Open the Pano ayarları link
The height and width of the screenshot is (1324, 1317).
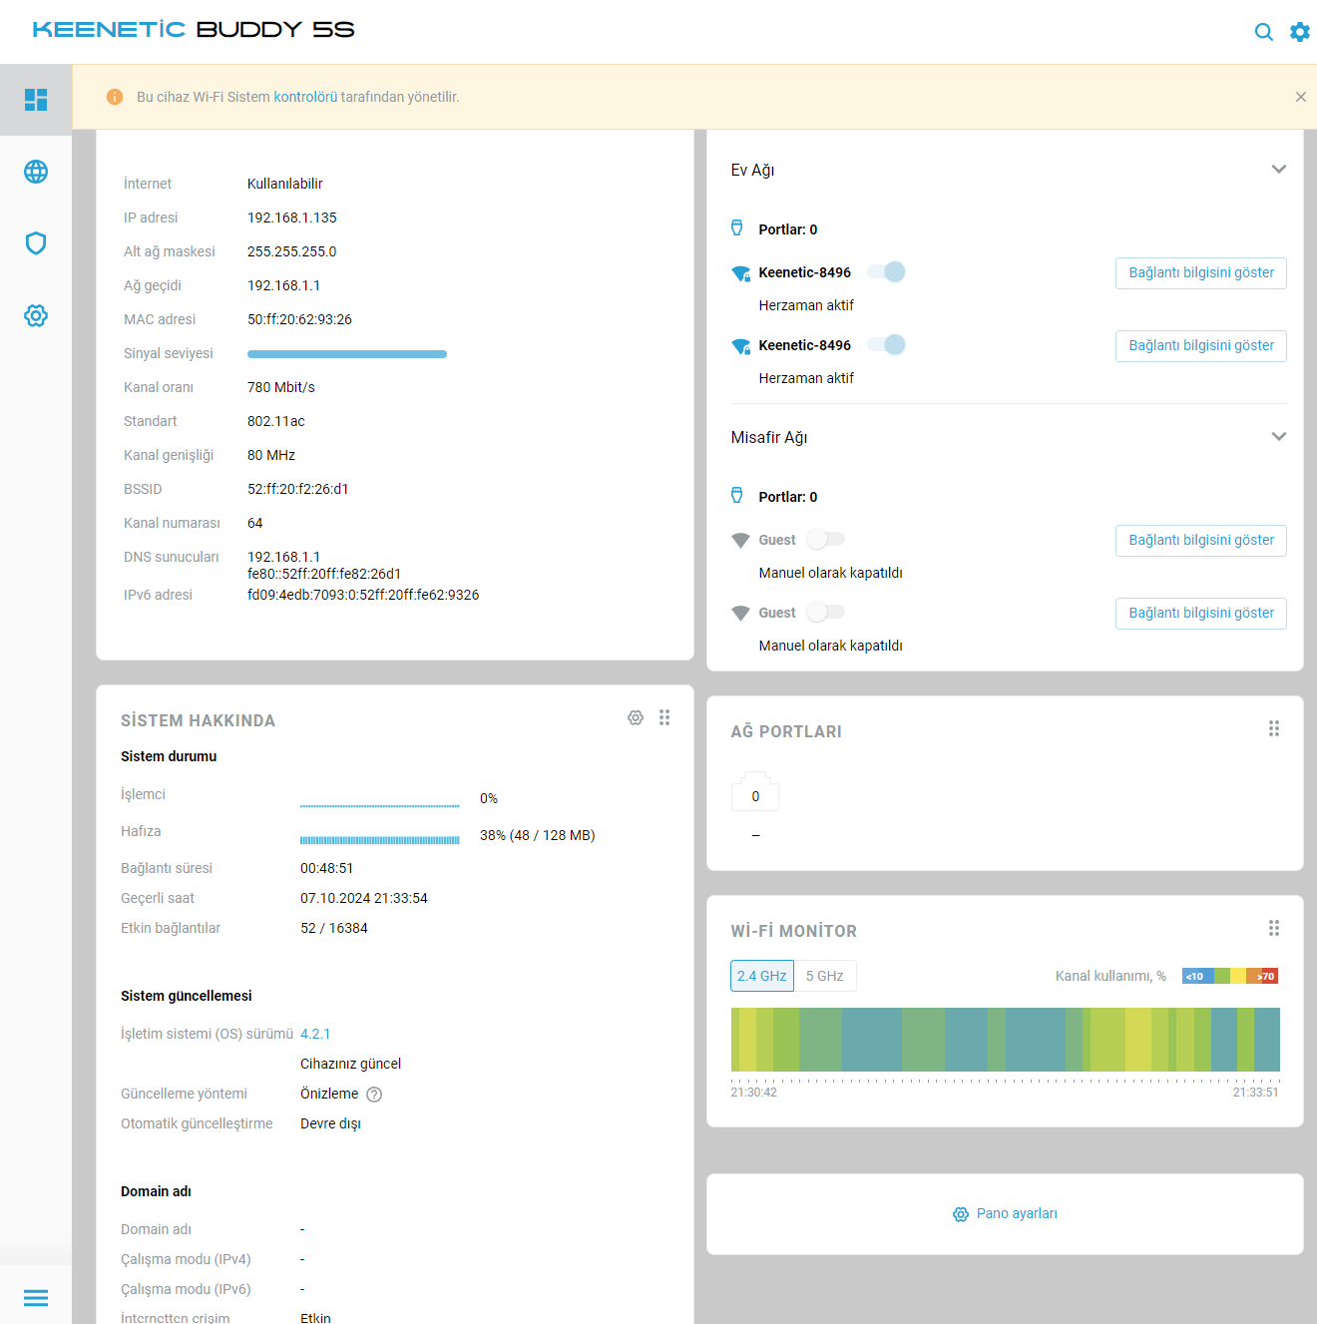(1006, 1213)
